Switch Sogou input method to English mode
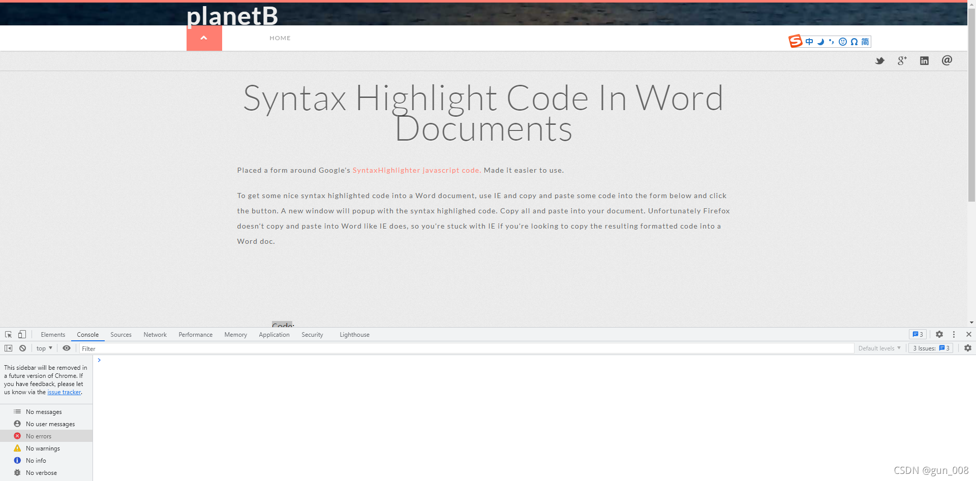 (809, 42)
